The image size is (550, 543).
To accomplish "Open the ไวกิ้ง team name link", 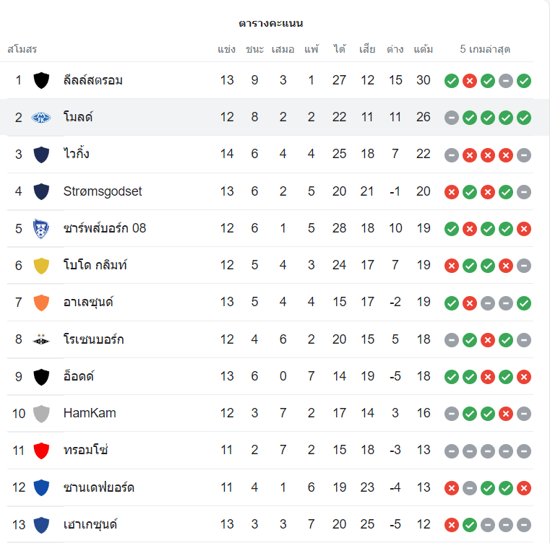I will coord(77,154).
